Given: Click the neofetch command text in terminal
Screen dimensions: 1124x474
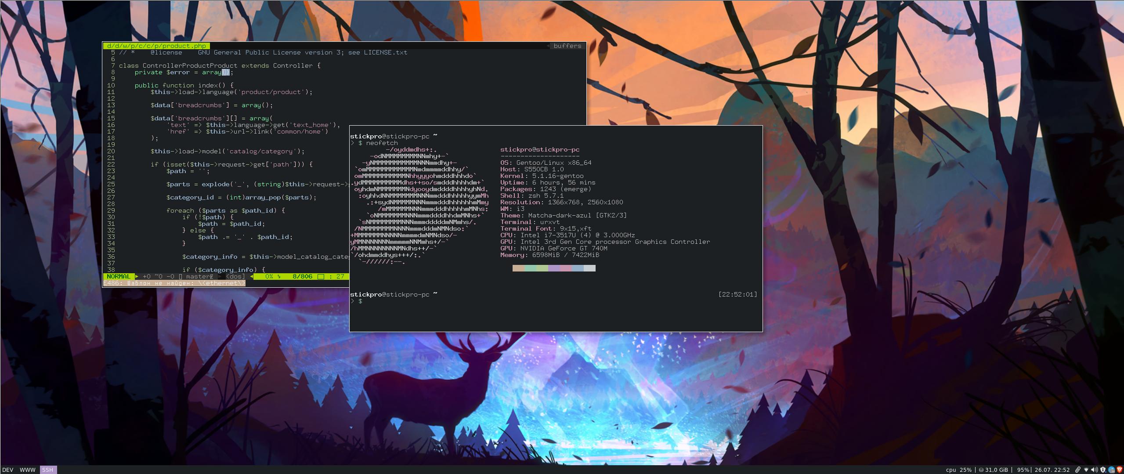Looking at the screenshot, I should [x=382, y=143].
